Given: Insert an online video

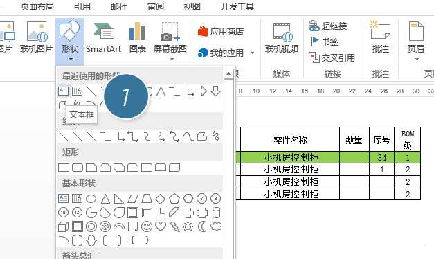Looking at the screenshot, I should [282, 38].
